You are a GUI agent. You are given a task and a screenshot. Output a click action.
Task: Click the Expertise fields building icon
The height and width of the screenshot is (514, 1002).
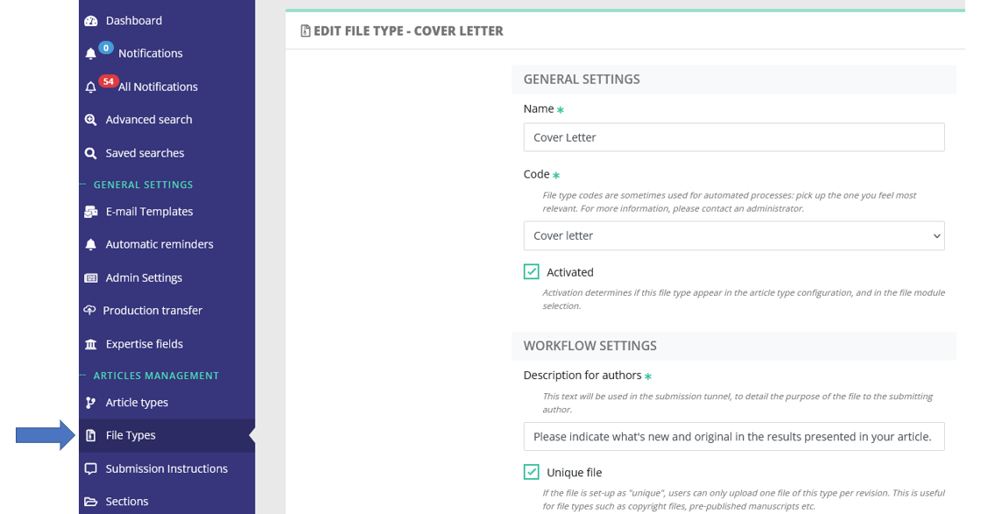click(91, 344)
